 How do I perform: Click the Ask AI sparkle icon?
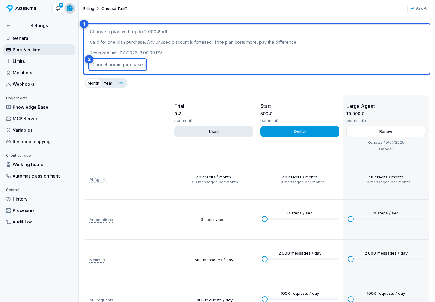coord(412,8)
